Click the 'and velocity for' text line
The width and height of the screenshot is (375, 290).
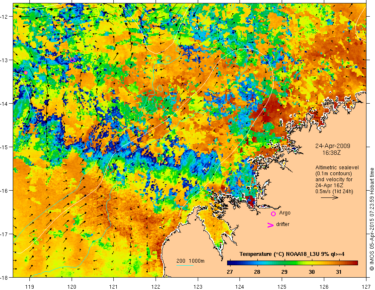[334, 180]
